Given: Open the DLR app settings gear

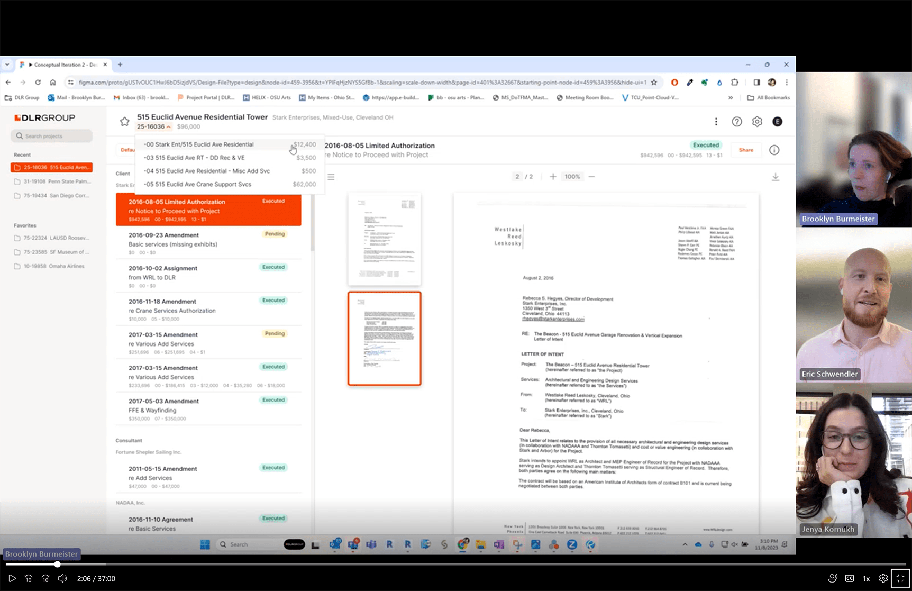Looking at the screenshot, I should pos(757,122).
